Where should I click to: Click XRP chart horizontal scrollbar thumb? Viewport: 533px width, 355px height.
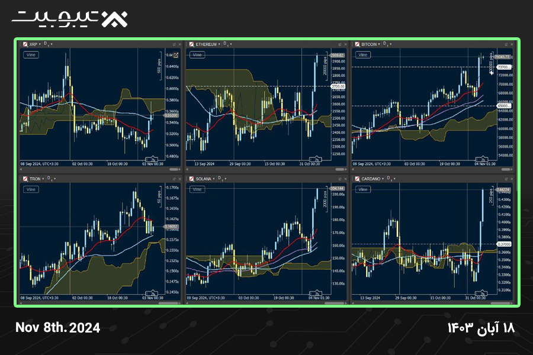tap(174, 169)
